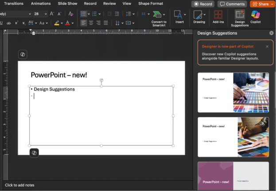Toggle left text alignment
Image resolution: width=276 pixels, height=191 pixels.
83,23
